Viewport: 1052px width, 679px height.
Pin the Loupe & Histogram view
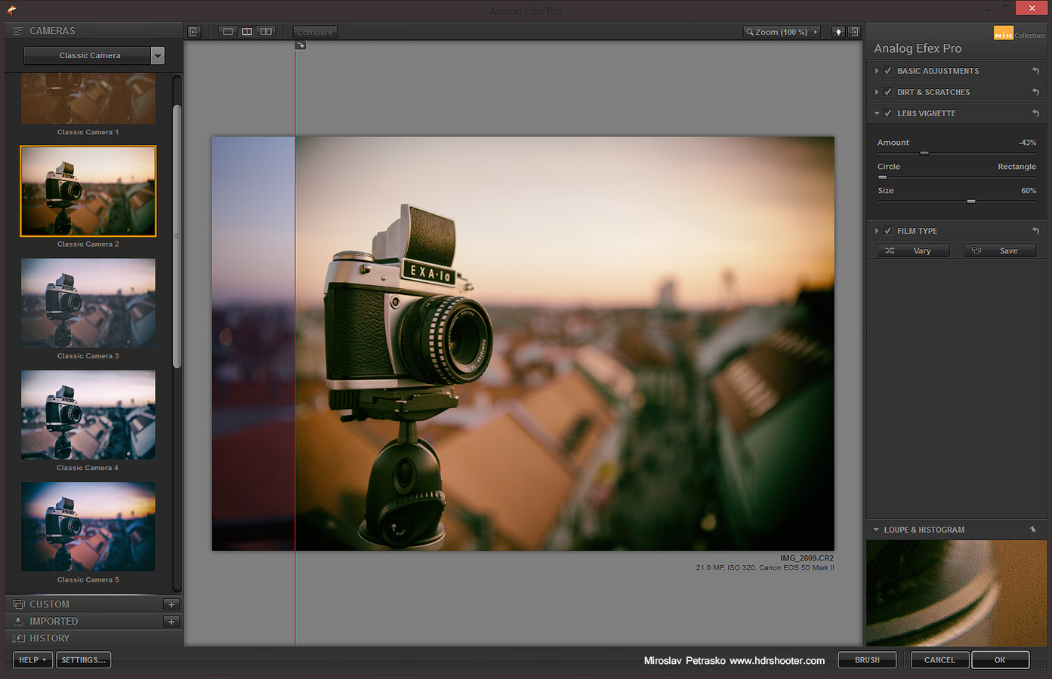pos(1033,530)
